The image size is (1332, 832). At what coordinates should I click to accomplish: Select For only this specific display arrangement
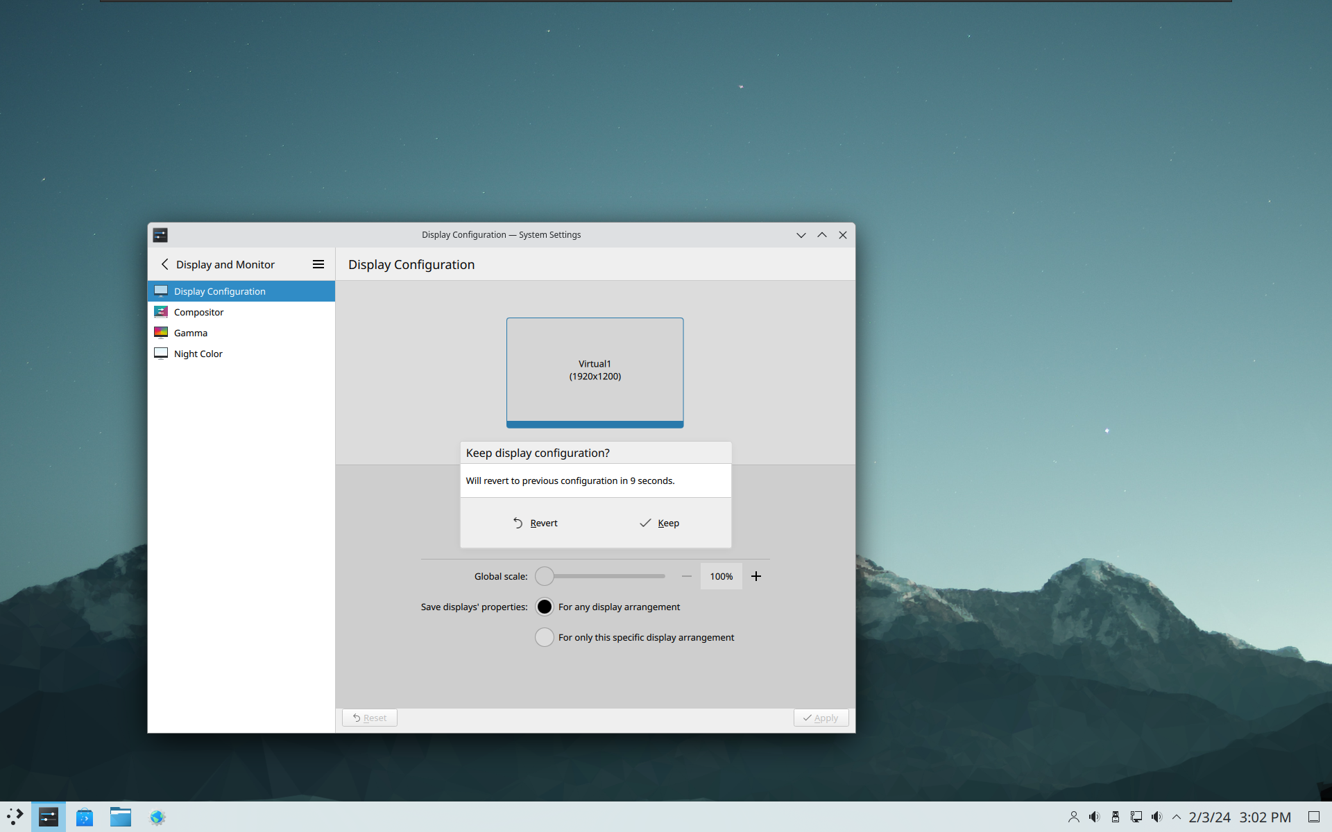click(x=545, y=637)
